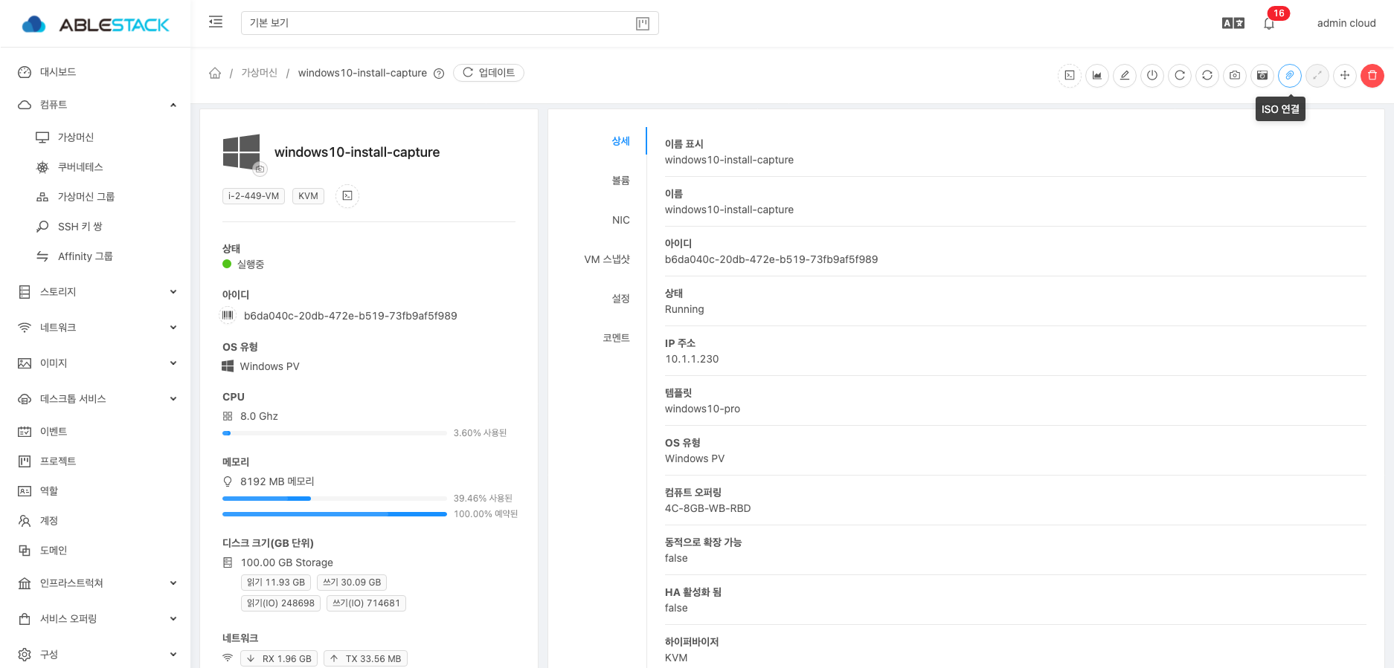Click the power stop VM icon
The width and height of the screenshot is (1394, 668).
pos(1152,75)
